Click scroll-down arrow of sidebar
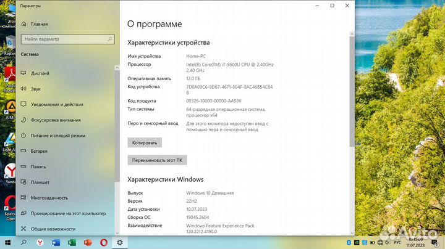 (x=117, y=233)
